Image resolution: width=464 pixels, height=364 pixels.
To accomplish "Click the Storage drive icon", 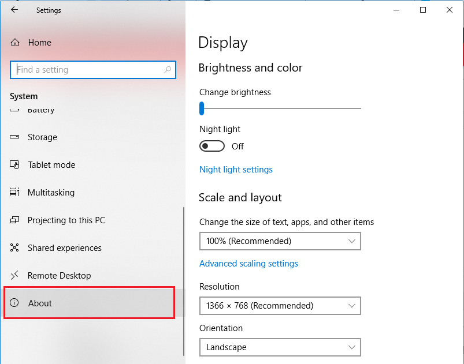I will point(15,137).
